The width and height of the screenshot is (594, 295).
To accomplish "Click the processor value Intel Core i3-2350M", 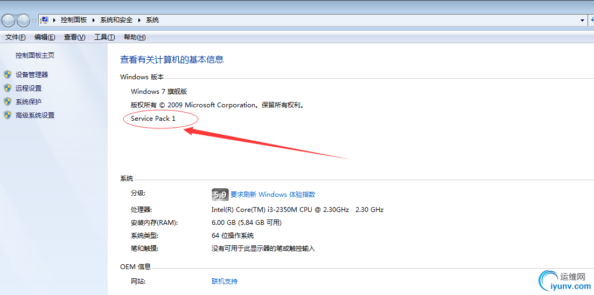I will pyautogui.click(x=297, y=209).
